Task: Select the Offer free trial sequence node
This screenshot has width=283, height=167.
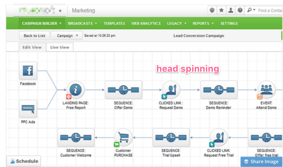Action: pyautogui.click(x=266, y=137)
